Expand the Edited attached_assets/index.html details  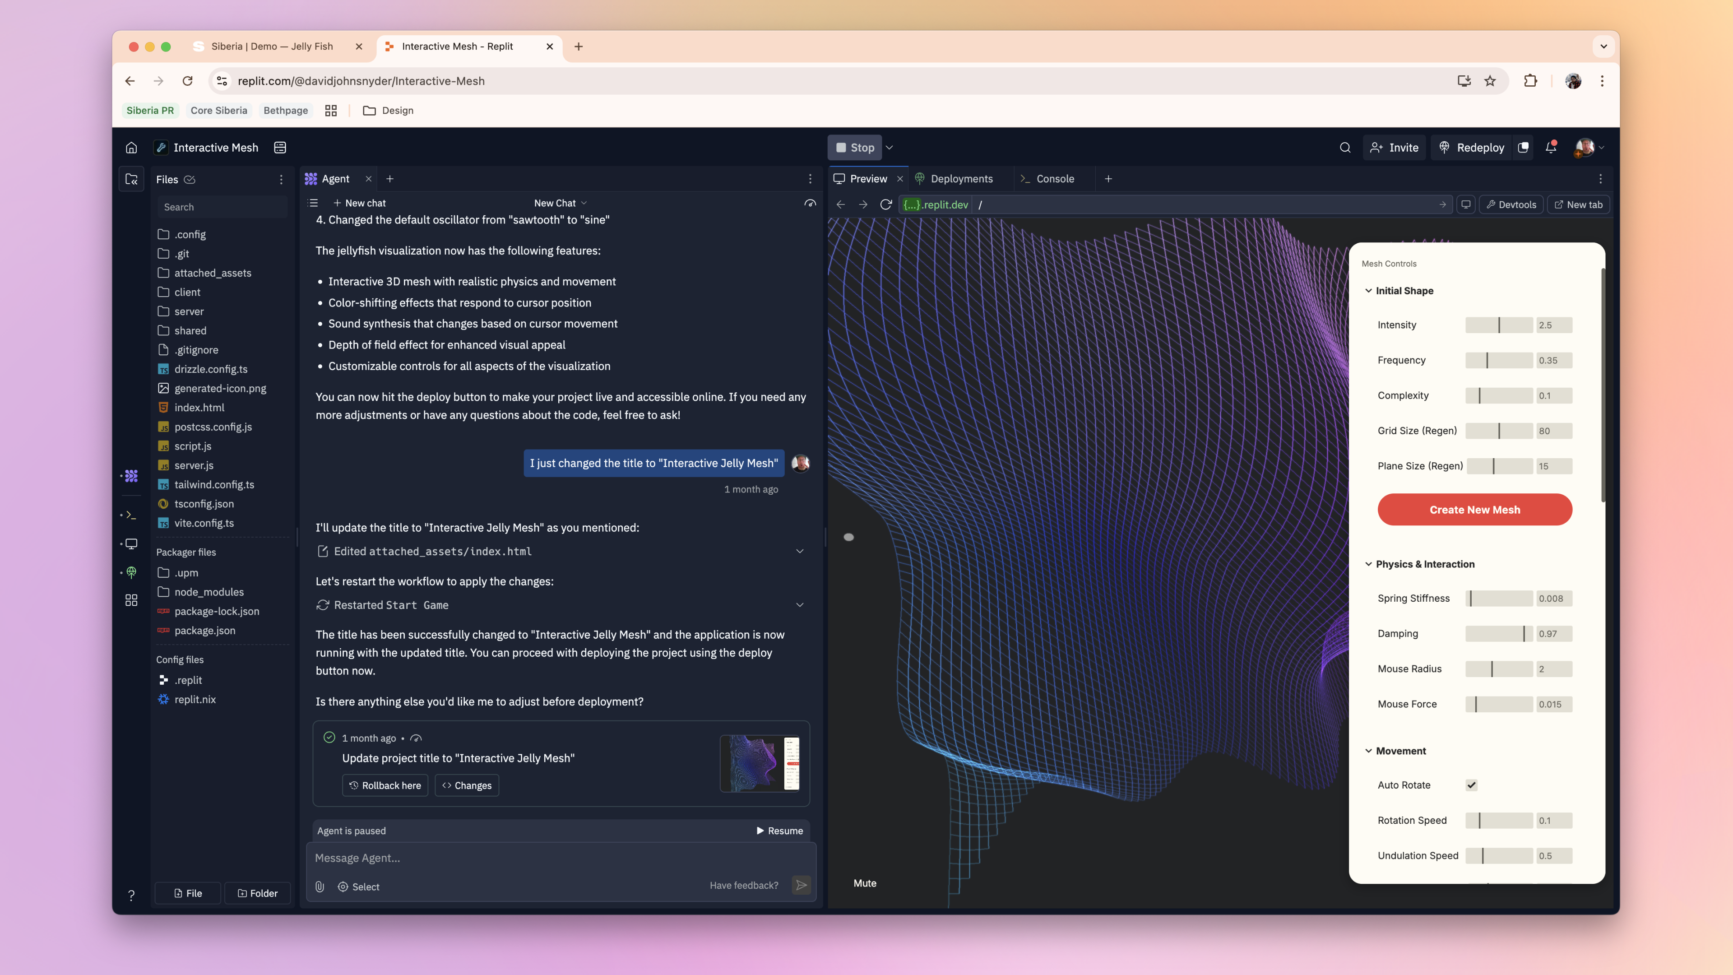tap(800, 551)
